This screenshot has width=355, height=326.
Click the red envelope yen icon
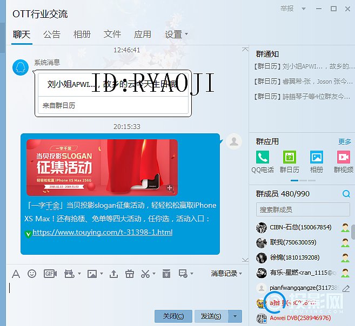point(166,274)
